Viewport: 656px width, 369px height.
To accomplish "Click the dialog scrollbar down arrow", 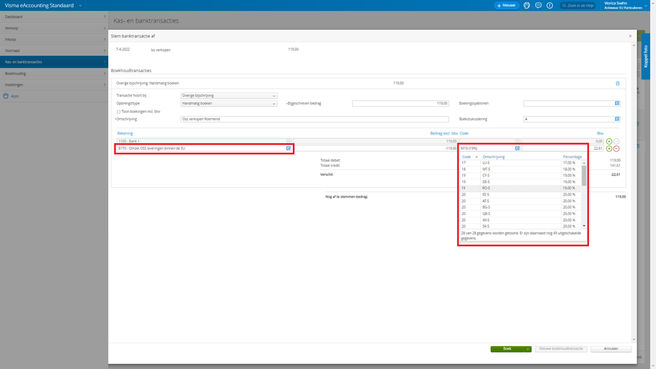I will [634, 339].
